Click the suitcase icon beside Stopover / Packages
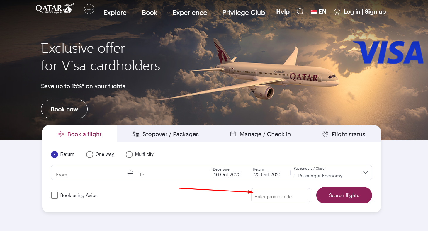This screenshot has width=428, height=231. 135,134
